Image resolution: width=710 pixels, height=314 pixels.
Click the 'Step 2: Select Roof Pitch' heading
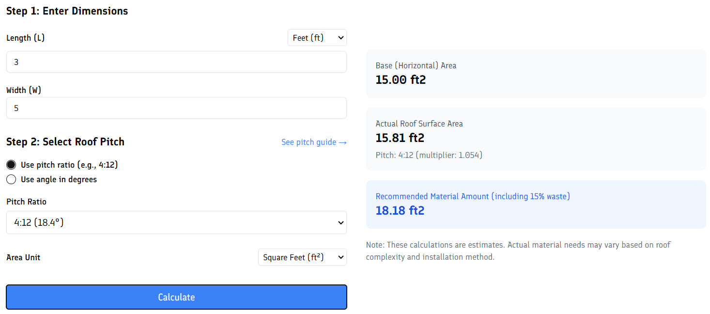65,141
